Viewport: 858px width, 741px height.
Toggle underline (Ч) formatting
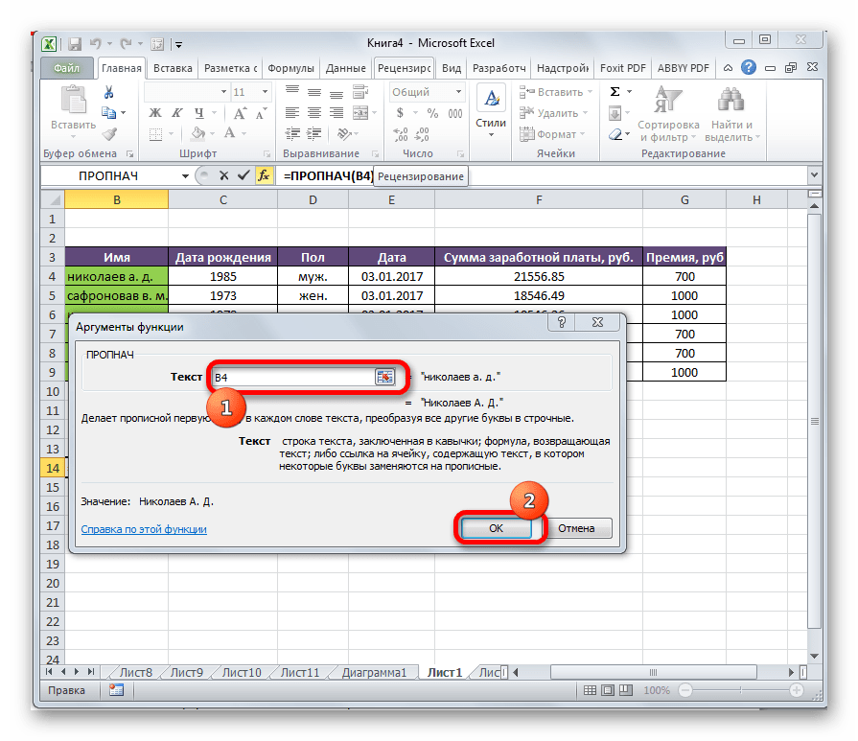(x=199, y=113)
